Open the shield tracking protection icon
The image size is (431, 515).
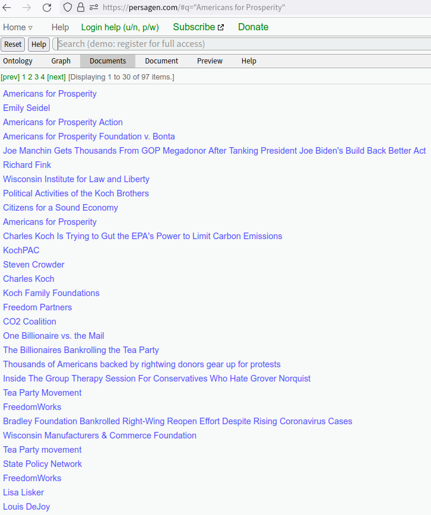68,7
